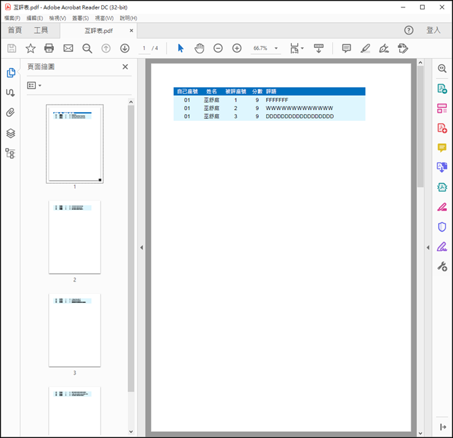Image resolution: width=453 pixels, height=438 pixels.
Task: Open search magnifier in right pane
Action: 442,69
